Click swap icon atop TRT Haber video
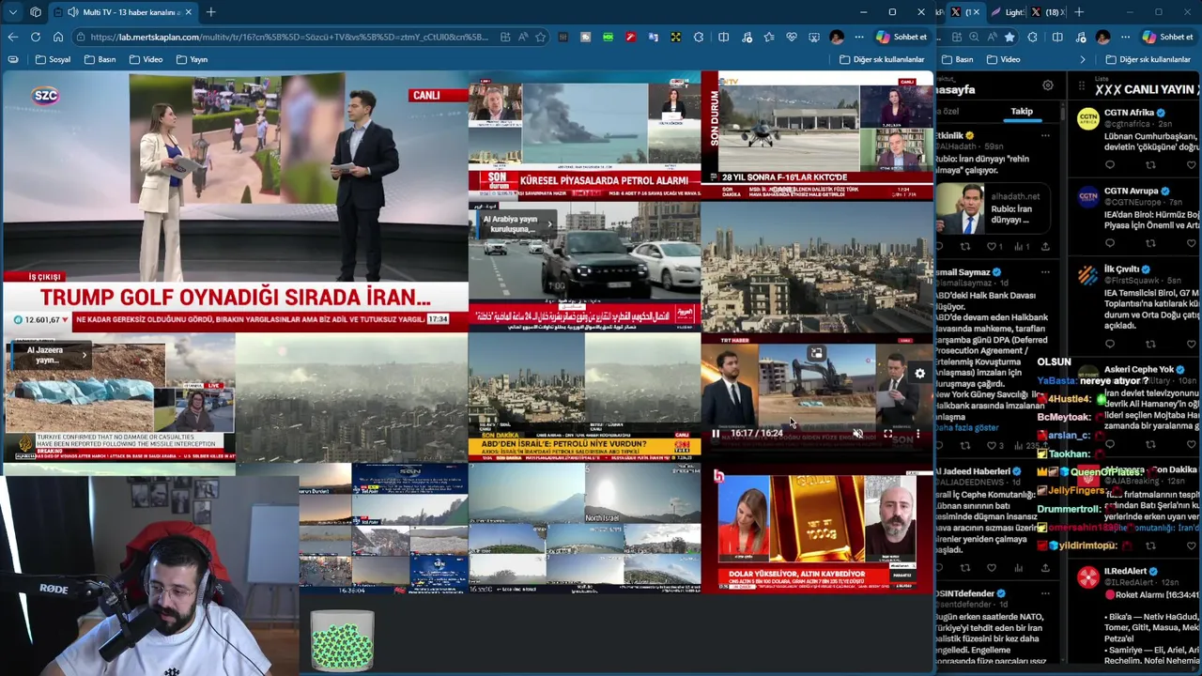The height and width of the screenshot is (676, 1202). [x=816, y=353]
